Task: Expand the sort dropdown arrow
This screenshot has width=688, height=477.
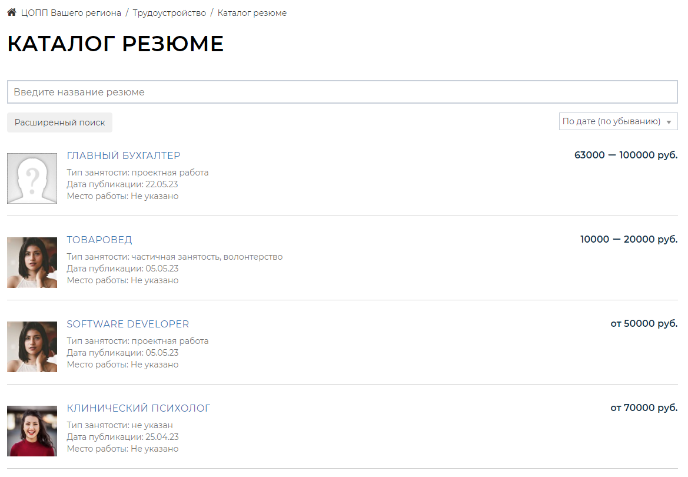Action: pyautogui.click(x=669, y=122)
